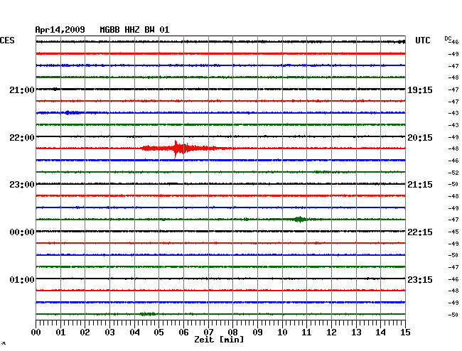Click the 15 minute axis tick label
This screenshot has height=351, width=462.
pyautogui.click(x=405, y=332)
